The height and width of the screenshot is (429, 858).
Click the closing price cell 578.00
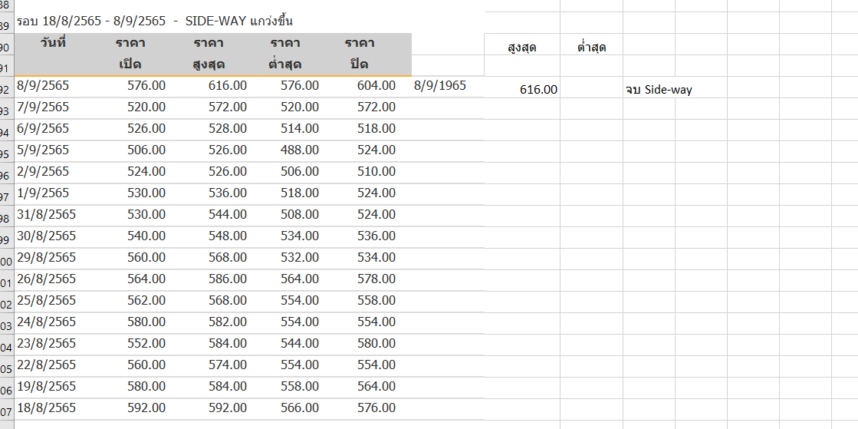click(x=376, y=279)
